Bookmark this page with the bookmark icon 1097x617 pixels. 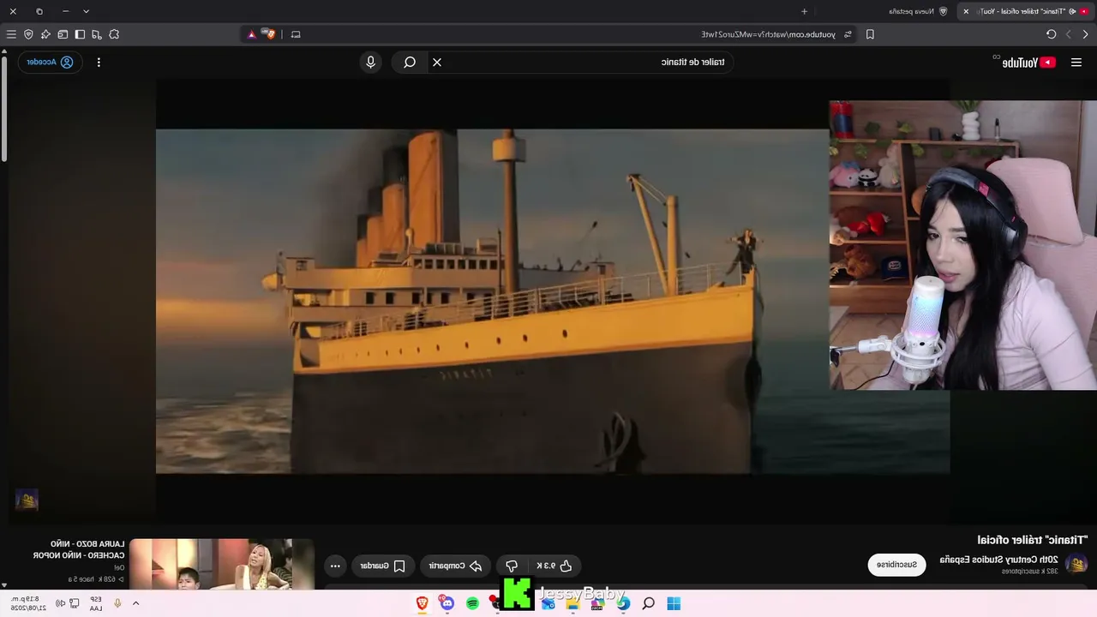(870, 34)
